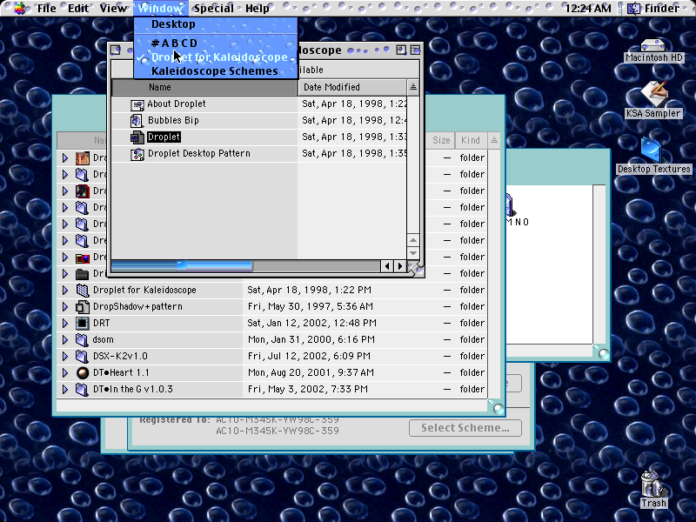The height and width of the screenshot is (522, 696).
Task: Open the View menu
Action: coord(113,8)
